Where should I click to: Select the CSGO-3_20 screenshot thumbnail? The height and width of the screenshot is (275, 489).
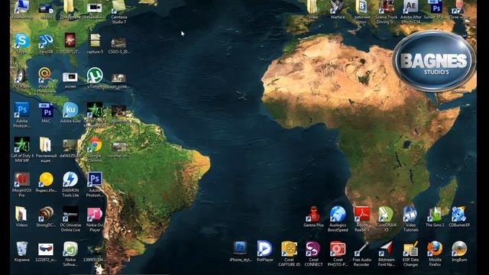click(x=119, y=43)
